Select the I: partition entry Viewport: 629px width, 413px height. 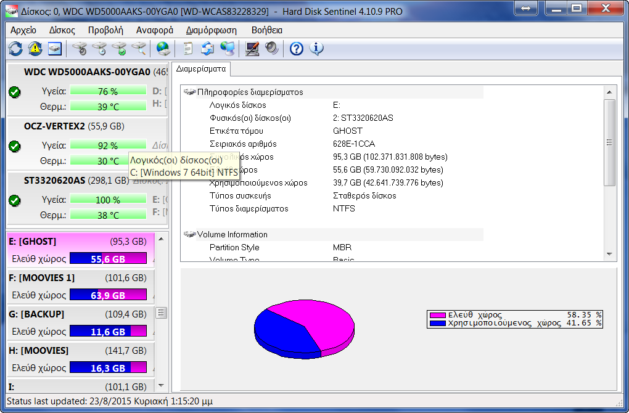[81, 386]
